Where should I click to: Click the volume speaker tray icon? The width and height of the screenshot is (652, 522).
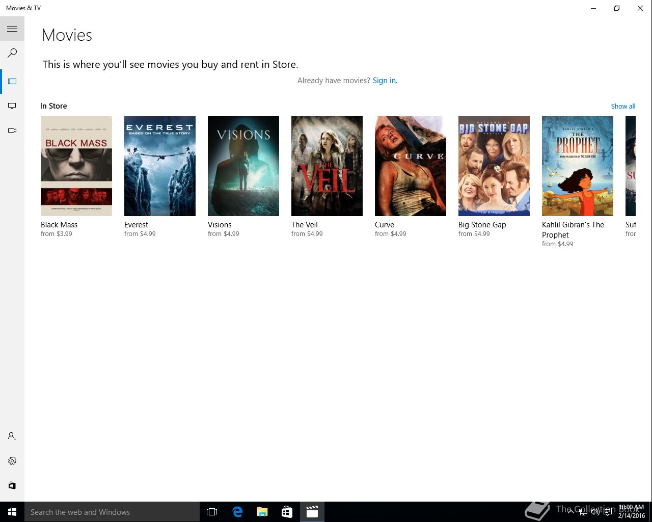pyautogui.click(x=595, y=512)
